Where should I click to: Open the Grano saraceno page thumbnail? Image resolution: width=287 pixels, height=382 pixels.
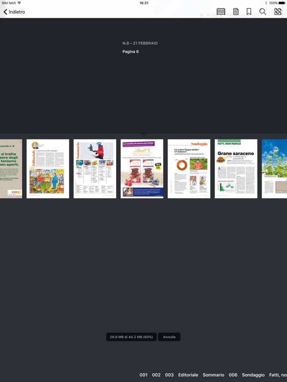tap(236, 169)
